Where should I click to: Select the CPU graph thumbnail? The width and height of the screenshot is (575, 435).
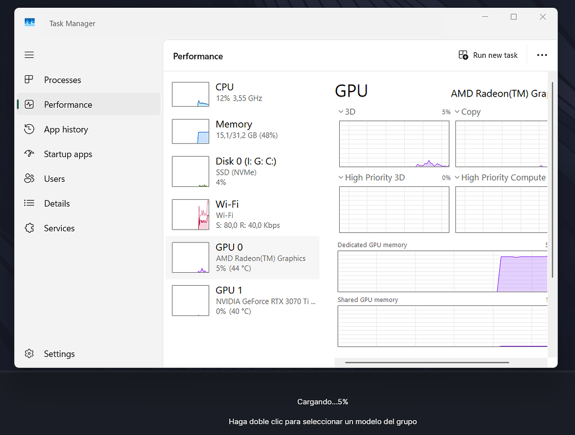click(191, 94)
